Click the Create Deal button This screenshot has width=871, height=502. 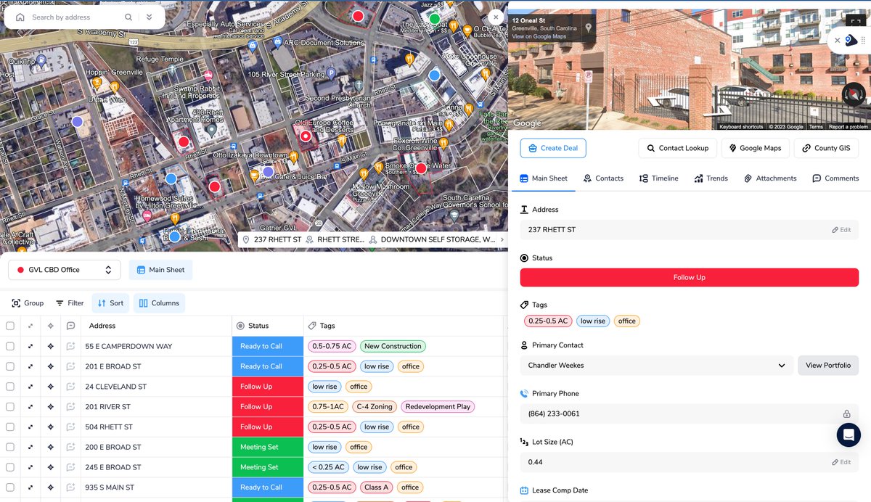[553, 148]
